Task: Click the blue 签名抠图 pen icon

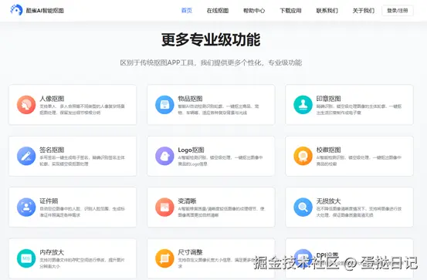Action: (x=26, y=156)
